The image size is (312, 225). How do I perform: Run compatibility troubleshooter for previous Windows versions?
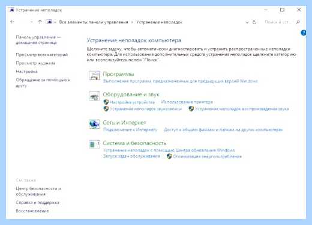[181, 81]
